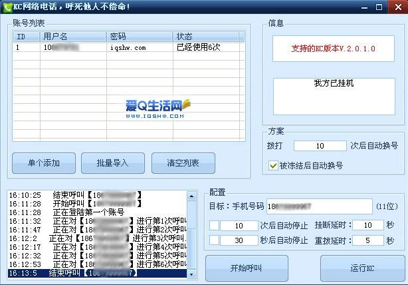Maximize the KC网络电话 window
408x285 pixels.
click(379, 7)
